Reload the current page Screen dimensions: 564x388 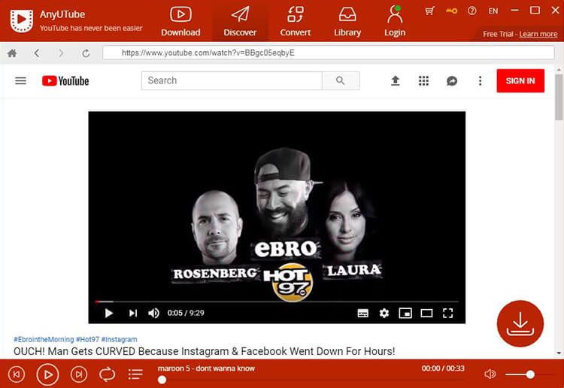[x=86, y=53]
